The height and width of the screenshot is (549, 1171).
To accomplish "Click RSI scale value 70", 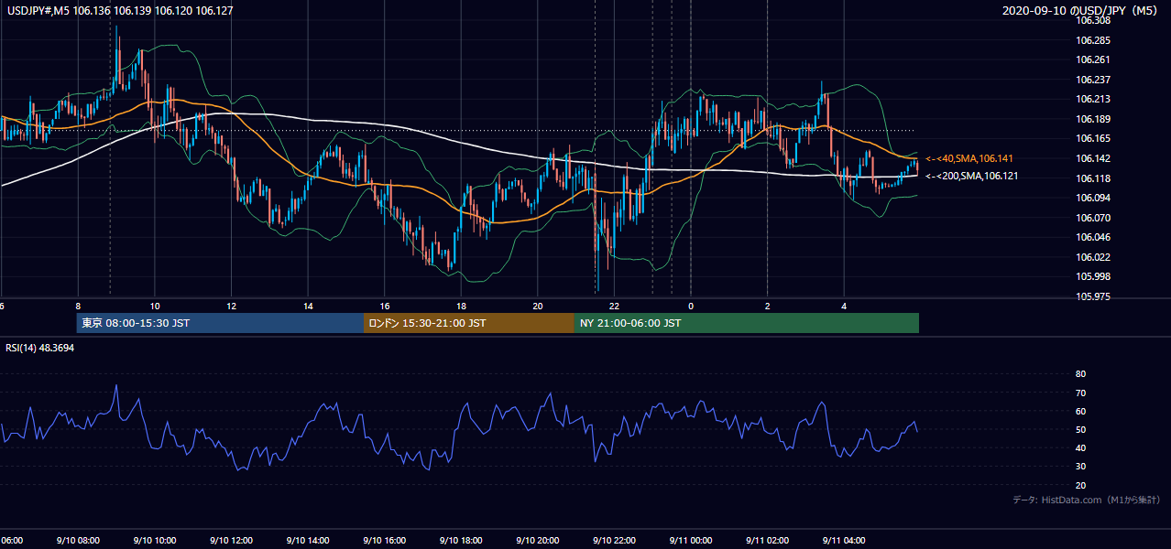I will (x=1080, y=393).
